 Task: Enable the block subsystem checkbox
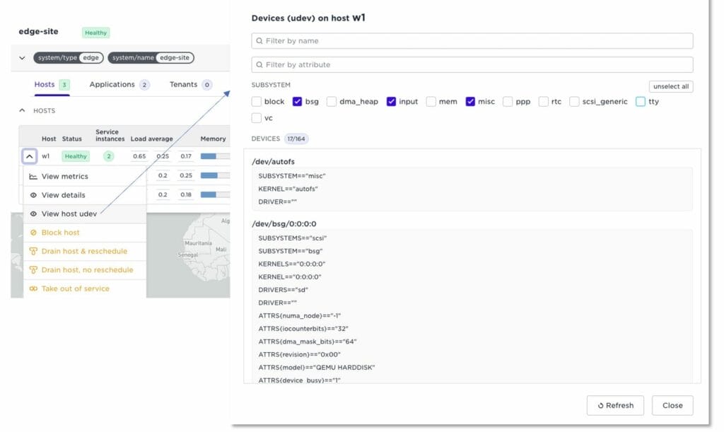pos(257,102)
